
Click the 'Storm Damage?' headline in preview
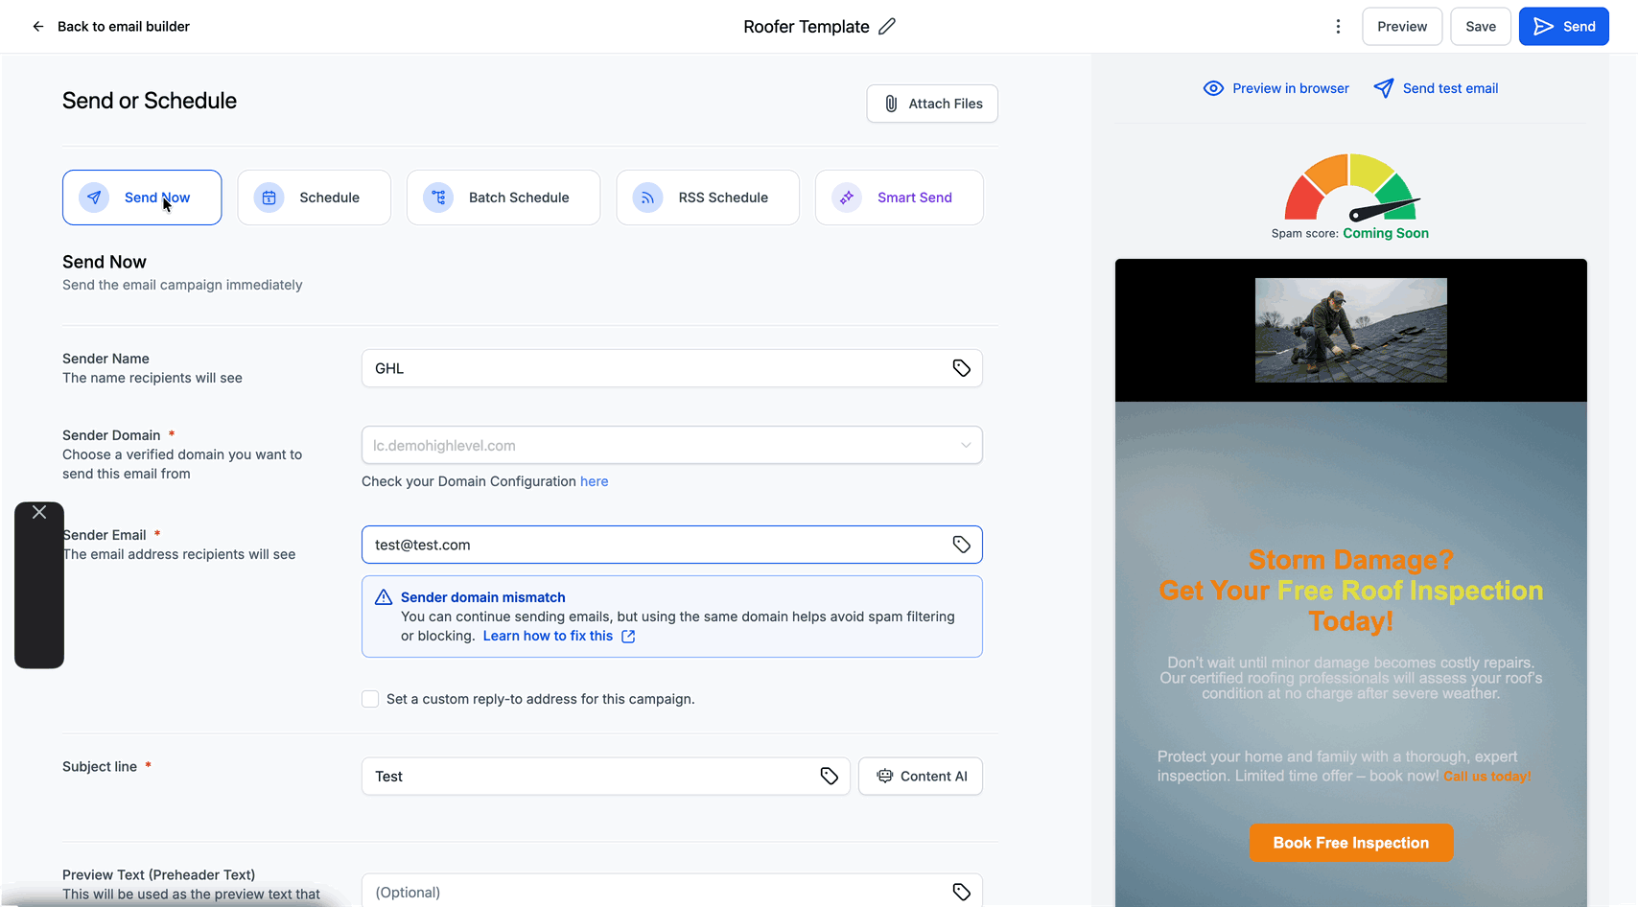pyautogui.click(x=1351, y=560)
